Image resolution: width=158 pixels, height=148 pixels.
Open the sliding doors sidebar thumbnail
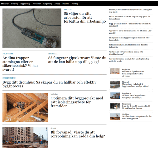[x=115, y=71]
